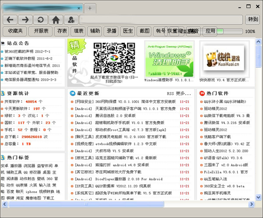Viewport: 263px width, 218px height.
Task: Open the 收藏夹 favorites menu
Action: coord(15,31)
